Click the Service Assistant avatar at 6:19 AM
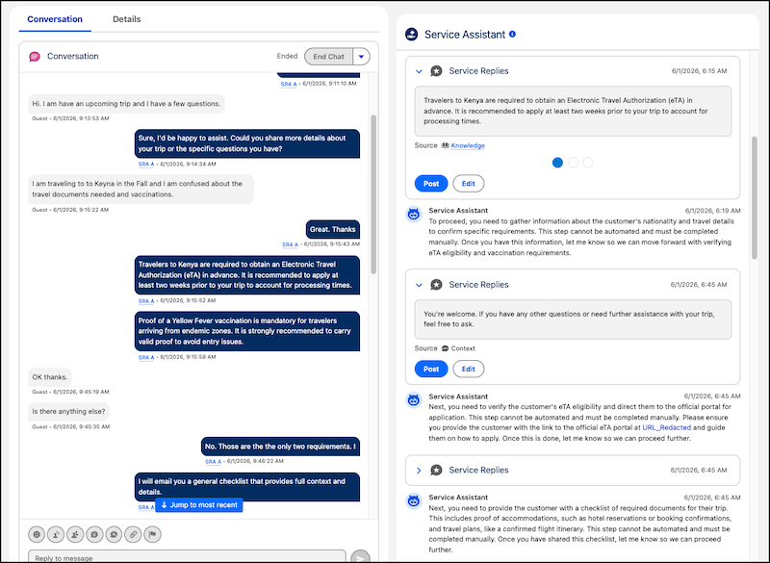 pyautogui.click(x=414, y=214)
